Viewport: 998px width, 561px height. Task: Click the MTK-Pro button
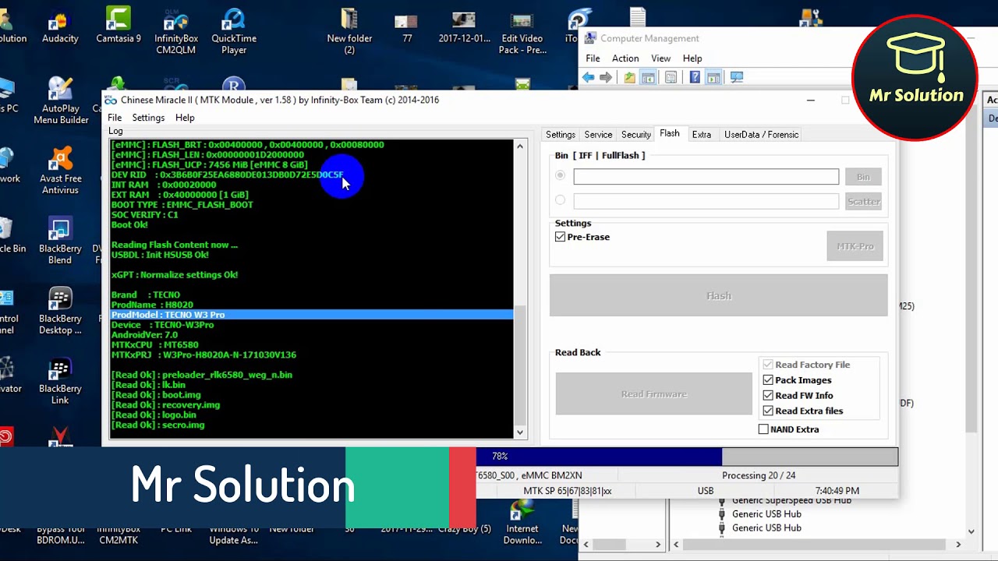point(855,246)
